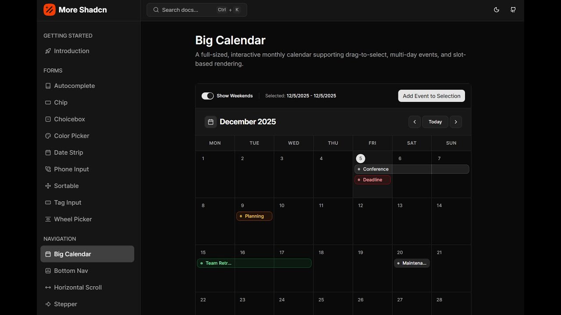Click the green Team Retreat event bar
Screen dimensions: 561x315
pos(254,263)
